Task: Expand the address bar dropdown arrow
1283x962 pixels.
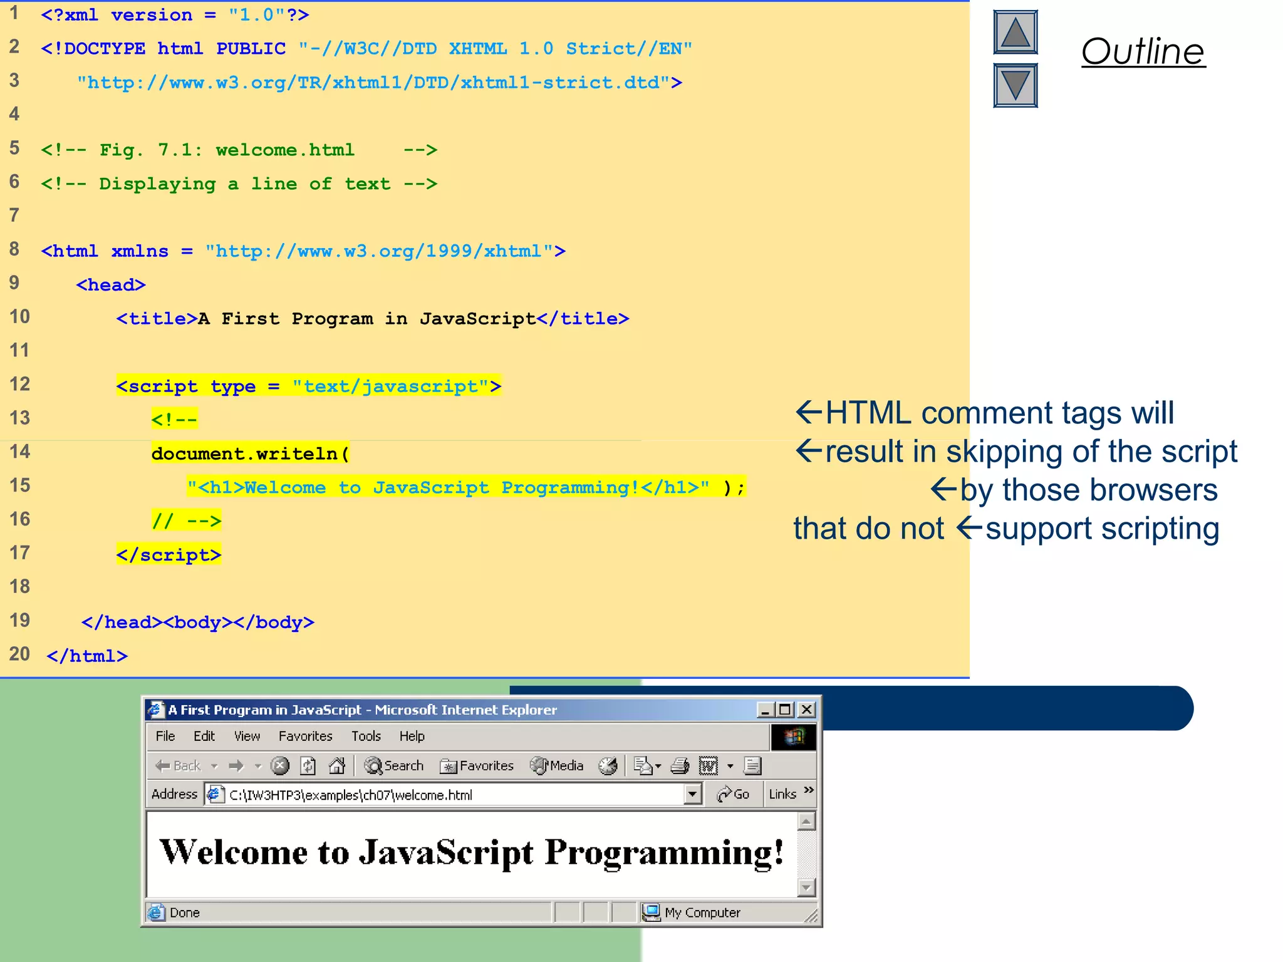Action: pyautogui.click(x=692, y=795)
